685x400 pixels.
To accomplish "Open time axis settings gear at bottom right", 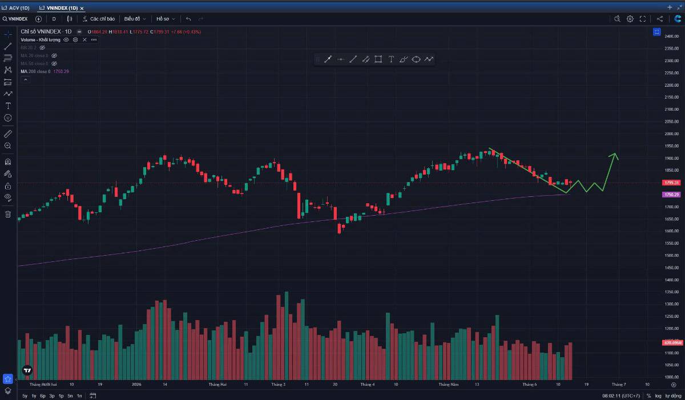I will (x=674, y=385).
